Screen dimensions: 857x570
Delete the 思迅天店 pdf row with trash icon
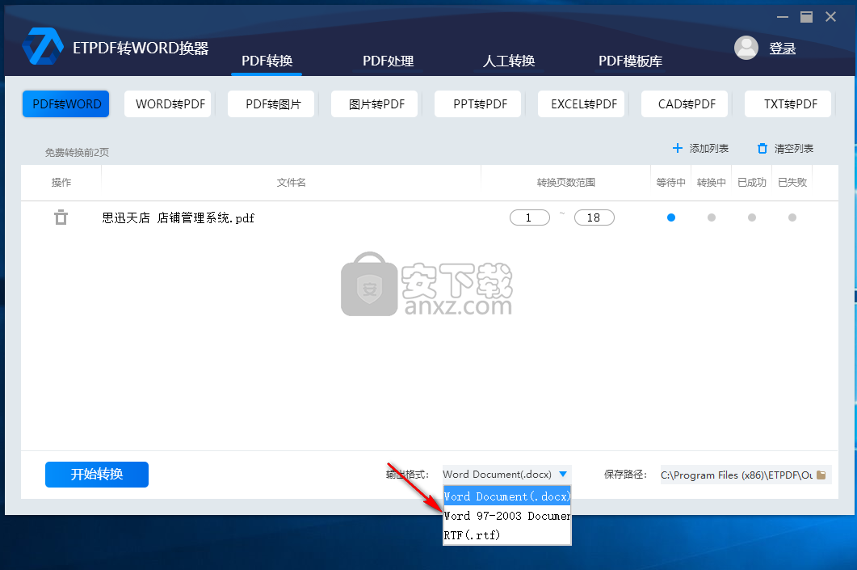tap(61, 217)
